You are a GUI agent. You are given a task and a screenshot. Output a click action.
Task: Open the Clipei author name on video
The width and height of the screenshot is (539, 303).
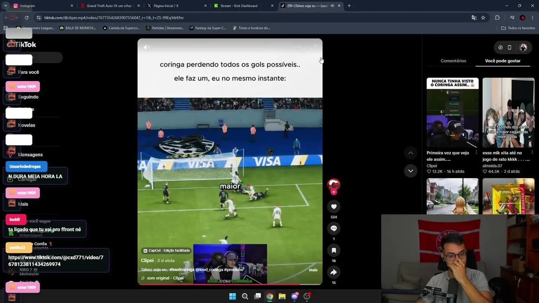147,260
